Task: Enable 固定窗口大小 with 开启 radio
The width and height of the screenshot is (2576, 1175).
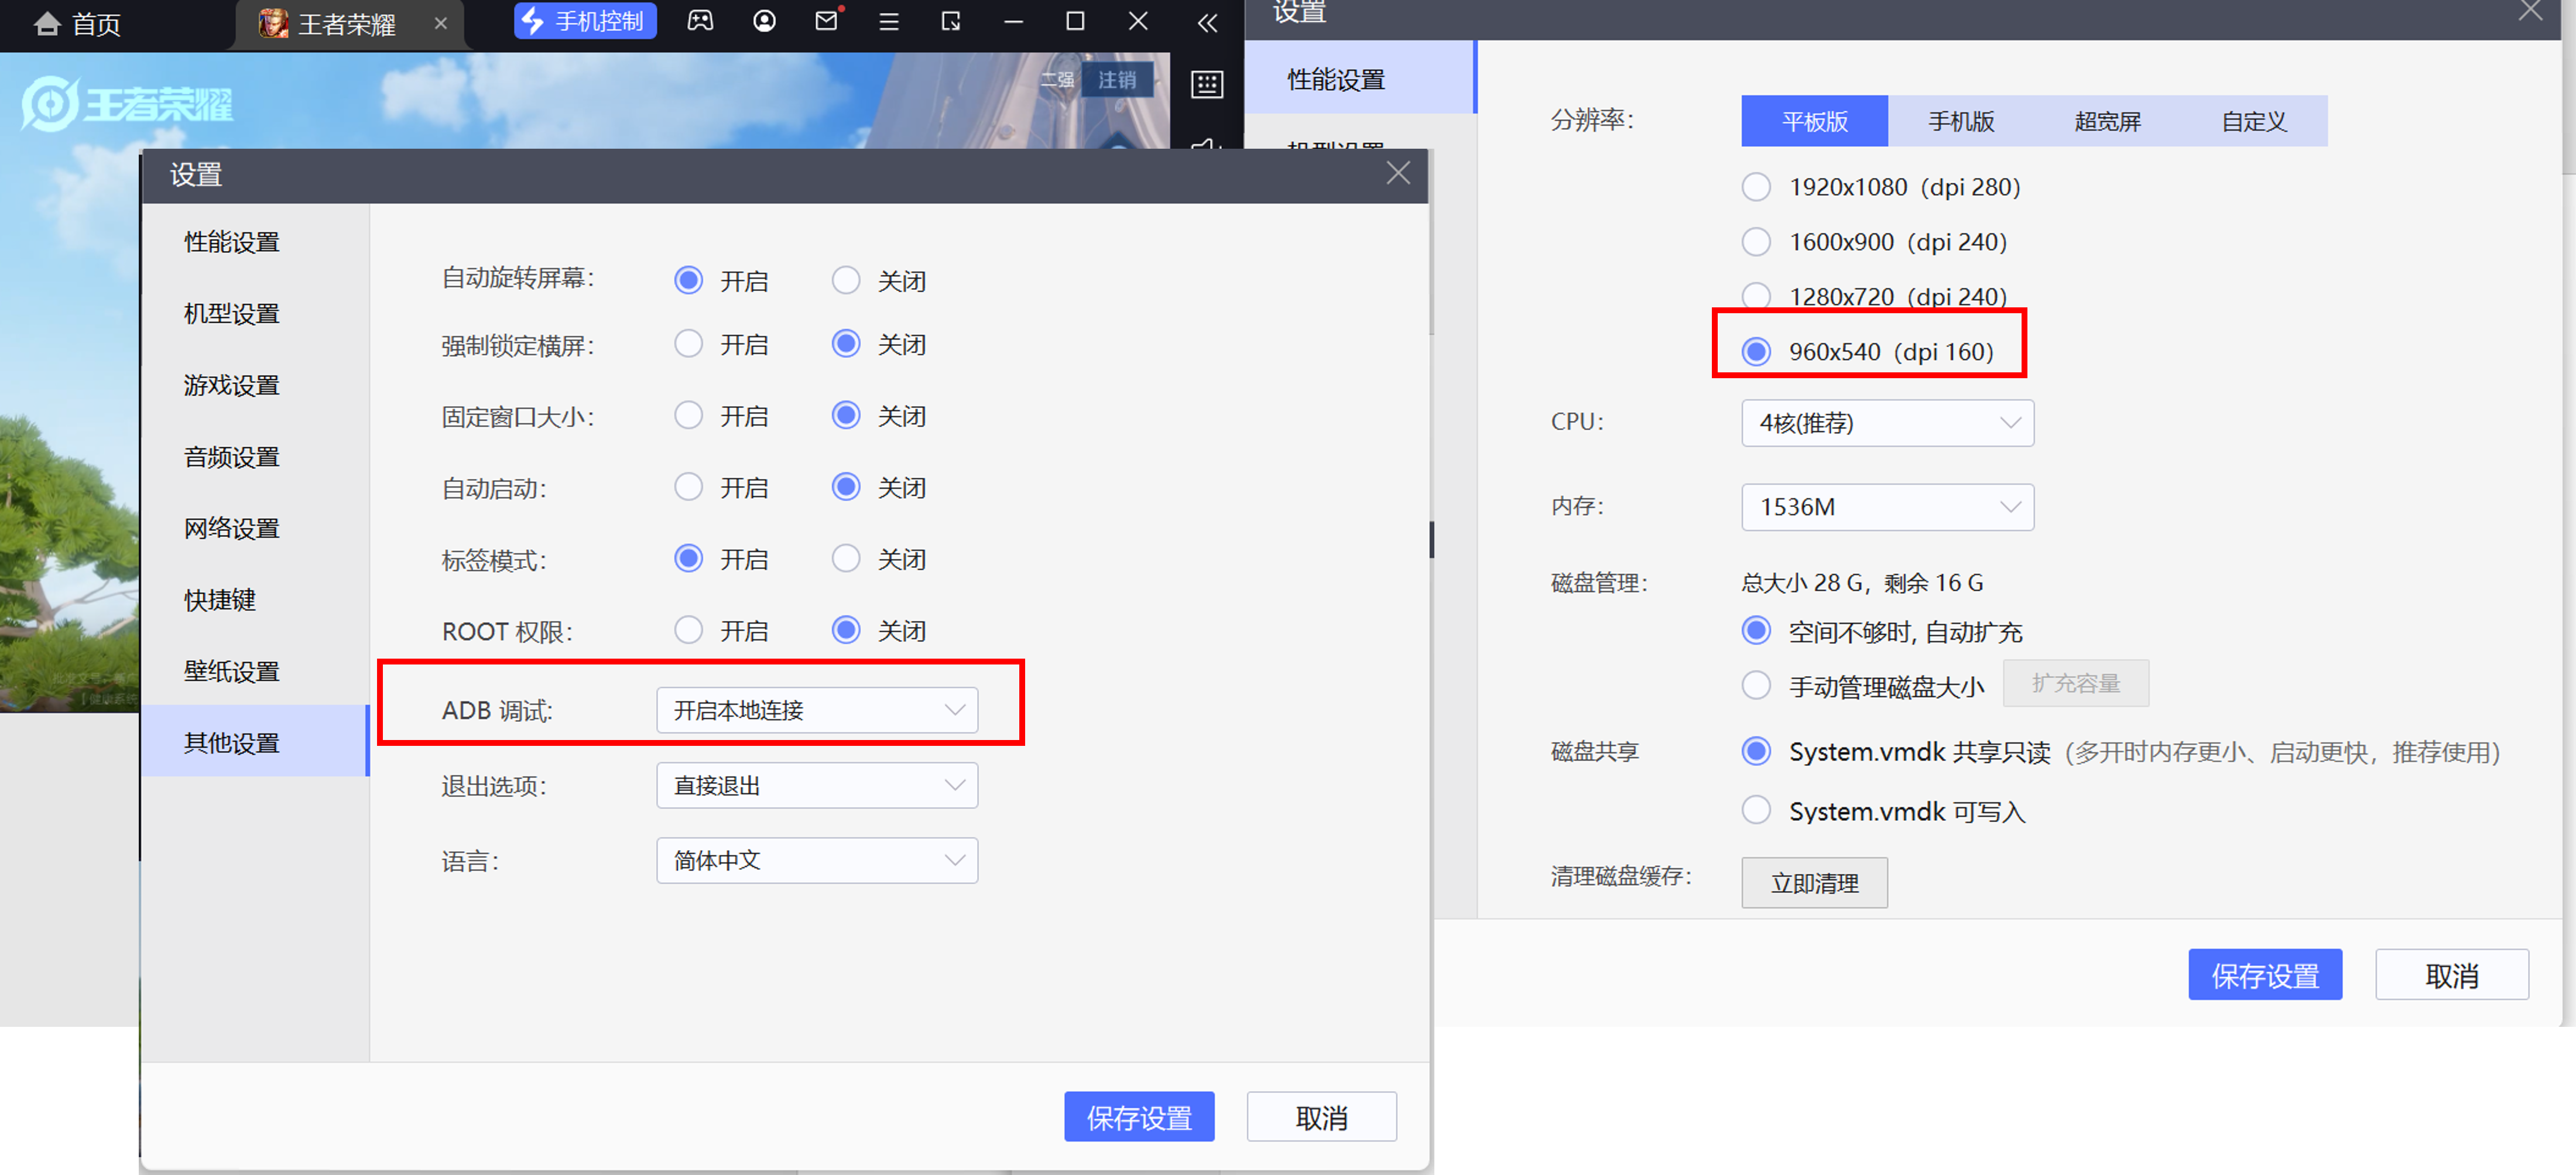Action: 688,415
